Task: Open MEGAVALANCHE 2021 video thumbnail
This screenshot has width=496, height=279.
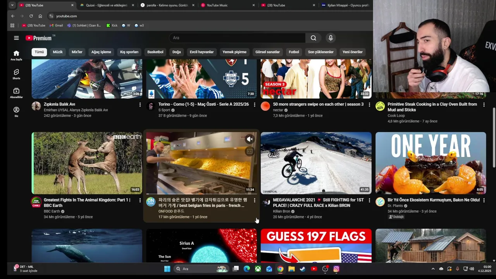Action: point(316,163)
